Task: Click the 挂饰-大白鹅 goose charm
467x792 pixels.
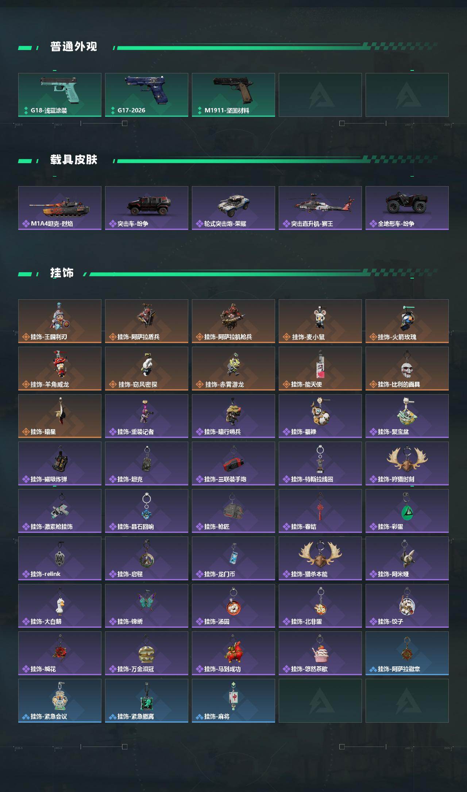Action: click(x=60, y=606)
